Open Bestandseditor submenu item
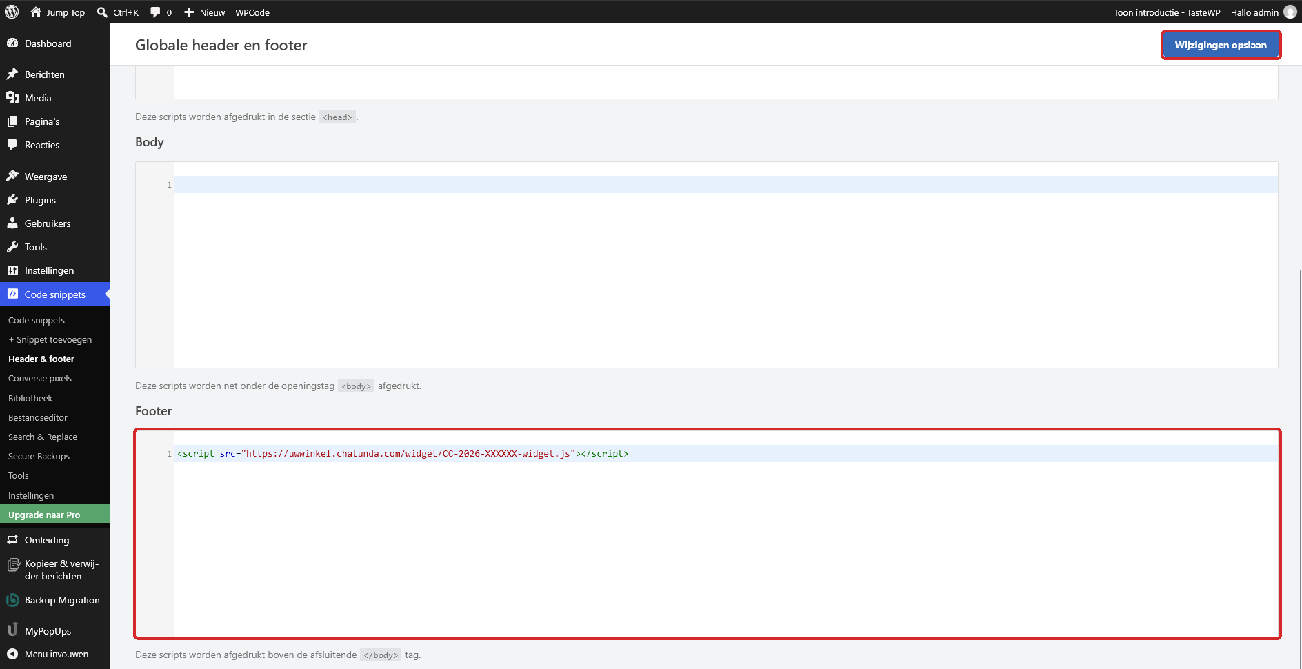 coord(38,417)
